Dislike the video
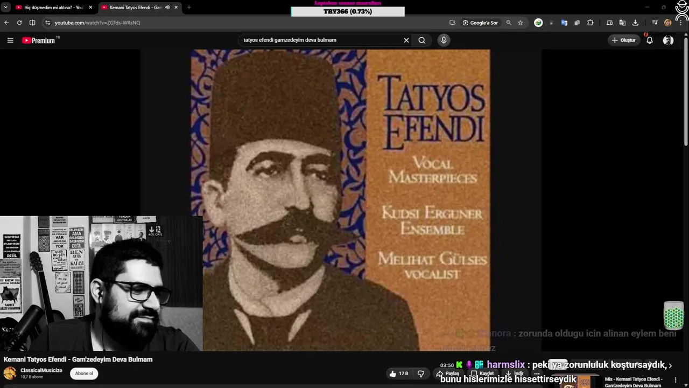Viewport: 689px width, 388px height. (421, 373)
